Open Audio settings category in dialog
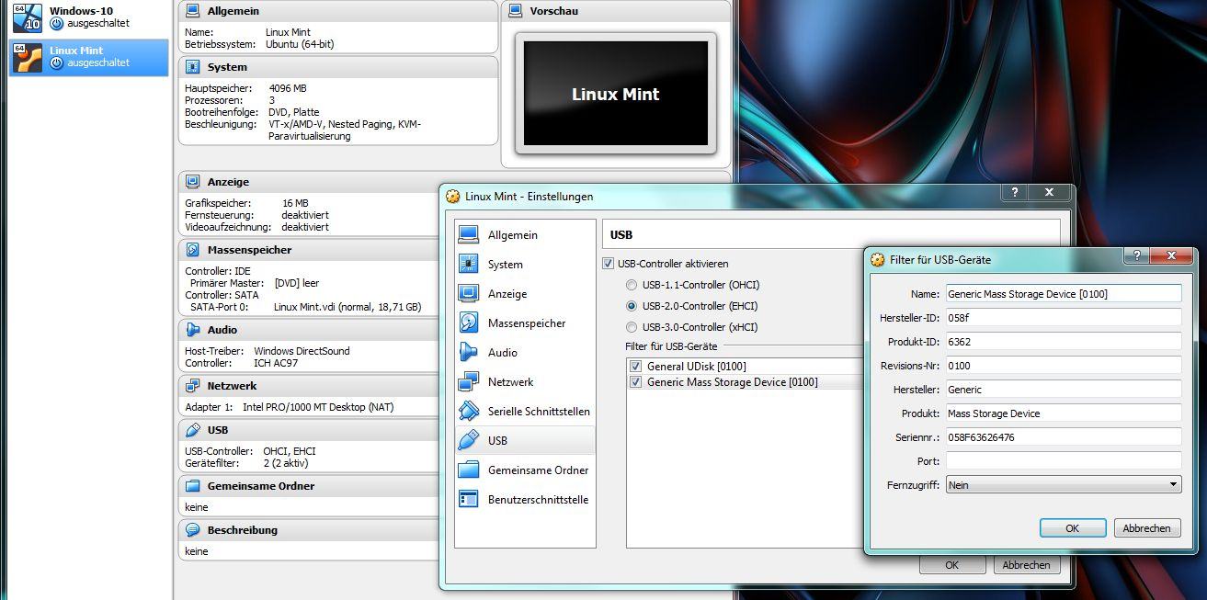 (526, 353)
